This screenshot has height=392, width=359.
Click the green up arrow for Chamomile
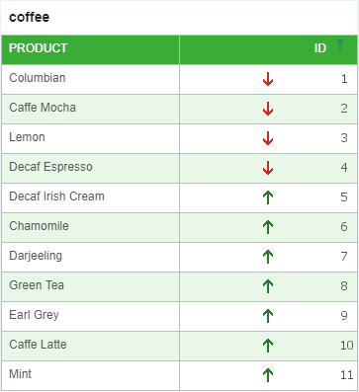pyautogui.click(x=268, y=227)
